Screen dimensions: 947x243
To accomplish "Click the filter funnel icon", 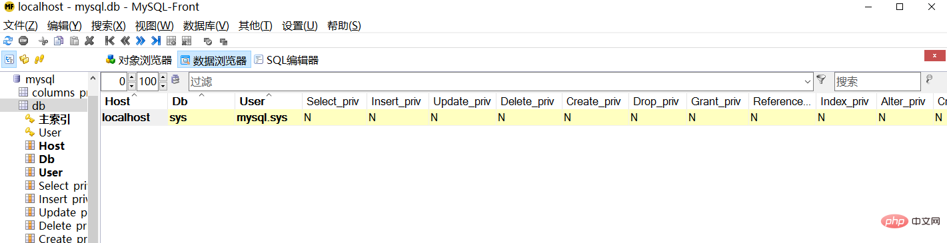I will pyautogui.click(x=821, y=80).
